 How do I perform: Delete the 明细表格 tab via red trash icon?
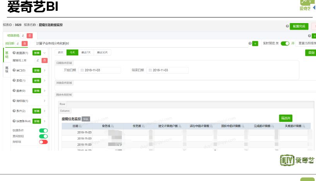click(x=30, y=36)
